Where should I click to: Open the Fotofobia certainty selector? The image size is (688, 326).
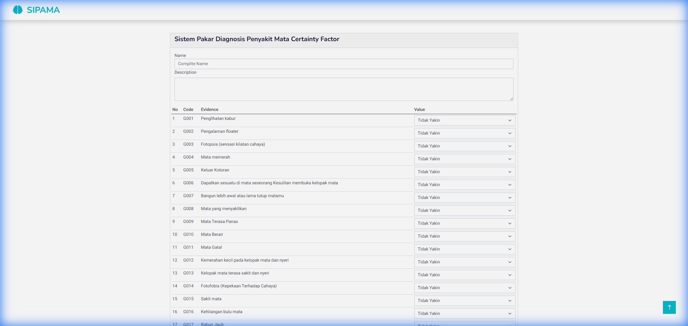click(x=464, y=288)
